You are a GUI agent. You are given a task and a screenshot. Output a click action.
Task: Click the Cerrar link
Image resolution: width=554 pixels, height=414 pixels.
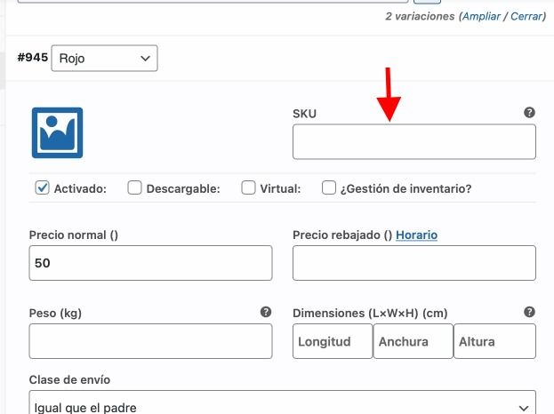[x=526, y=16]
